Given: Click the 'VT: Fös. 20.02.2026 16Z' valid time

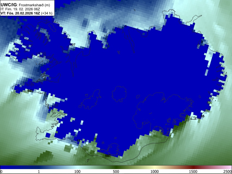Looking at the screenshot, I should pyautogui.click(x=20, y=13).
